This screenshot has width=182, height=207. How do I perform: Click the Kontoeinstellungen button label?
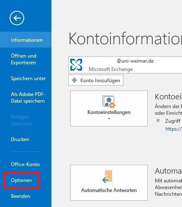109,112
